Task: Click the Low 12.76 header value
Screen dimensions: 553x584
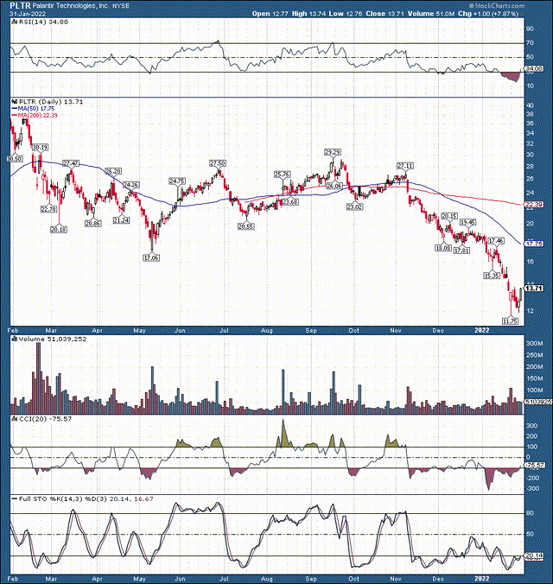Action: (x=346, y=14)
